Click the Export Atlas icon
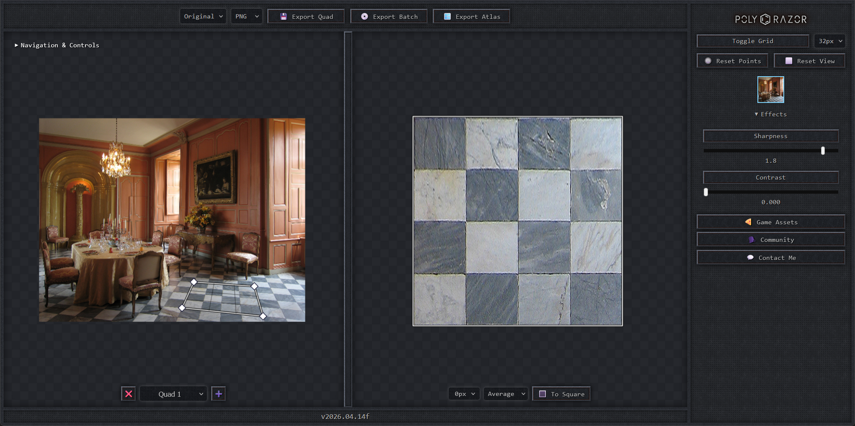The height and width of the screenshot is (426, 855). [447, 17]
